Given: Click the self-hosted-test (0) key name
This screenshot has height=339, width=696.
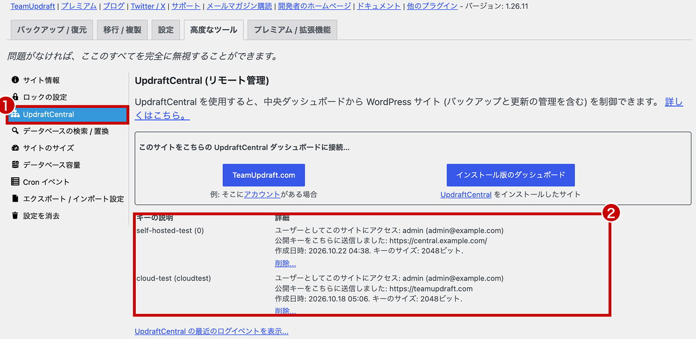Looking at the screenshot, I should click(170, 231).
